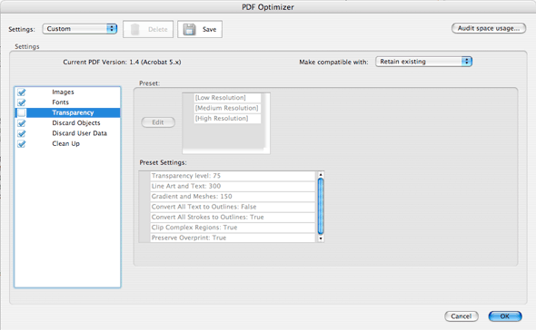This screenshot has width=536, height=330.
Task: Select the [High Resolution] preset
Action: 227,119
